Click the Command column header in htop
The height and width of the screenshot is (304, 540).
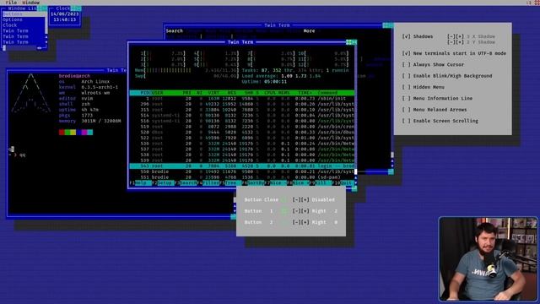327,93
